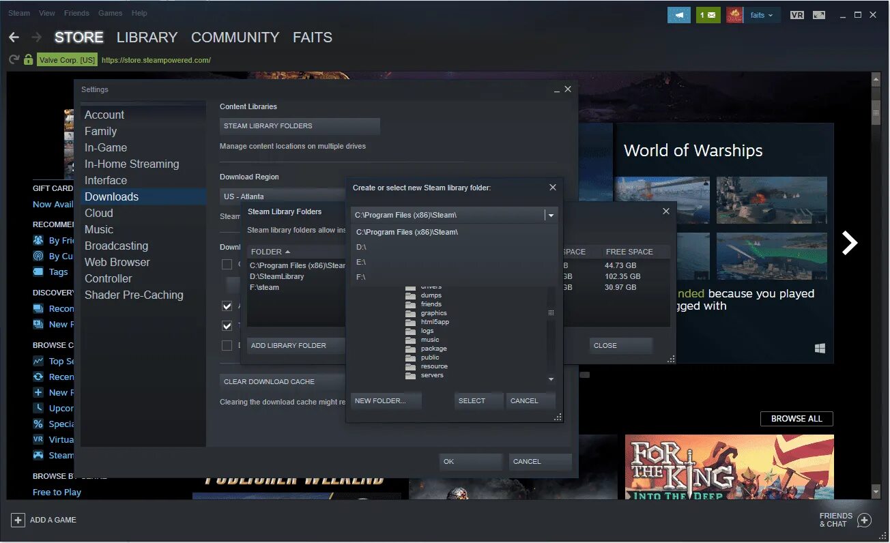The height and width of the screenshot is (543, 890).
Task: Select the D:\SteamLibrary row
Action: (296, 276)
